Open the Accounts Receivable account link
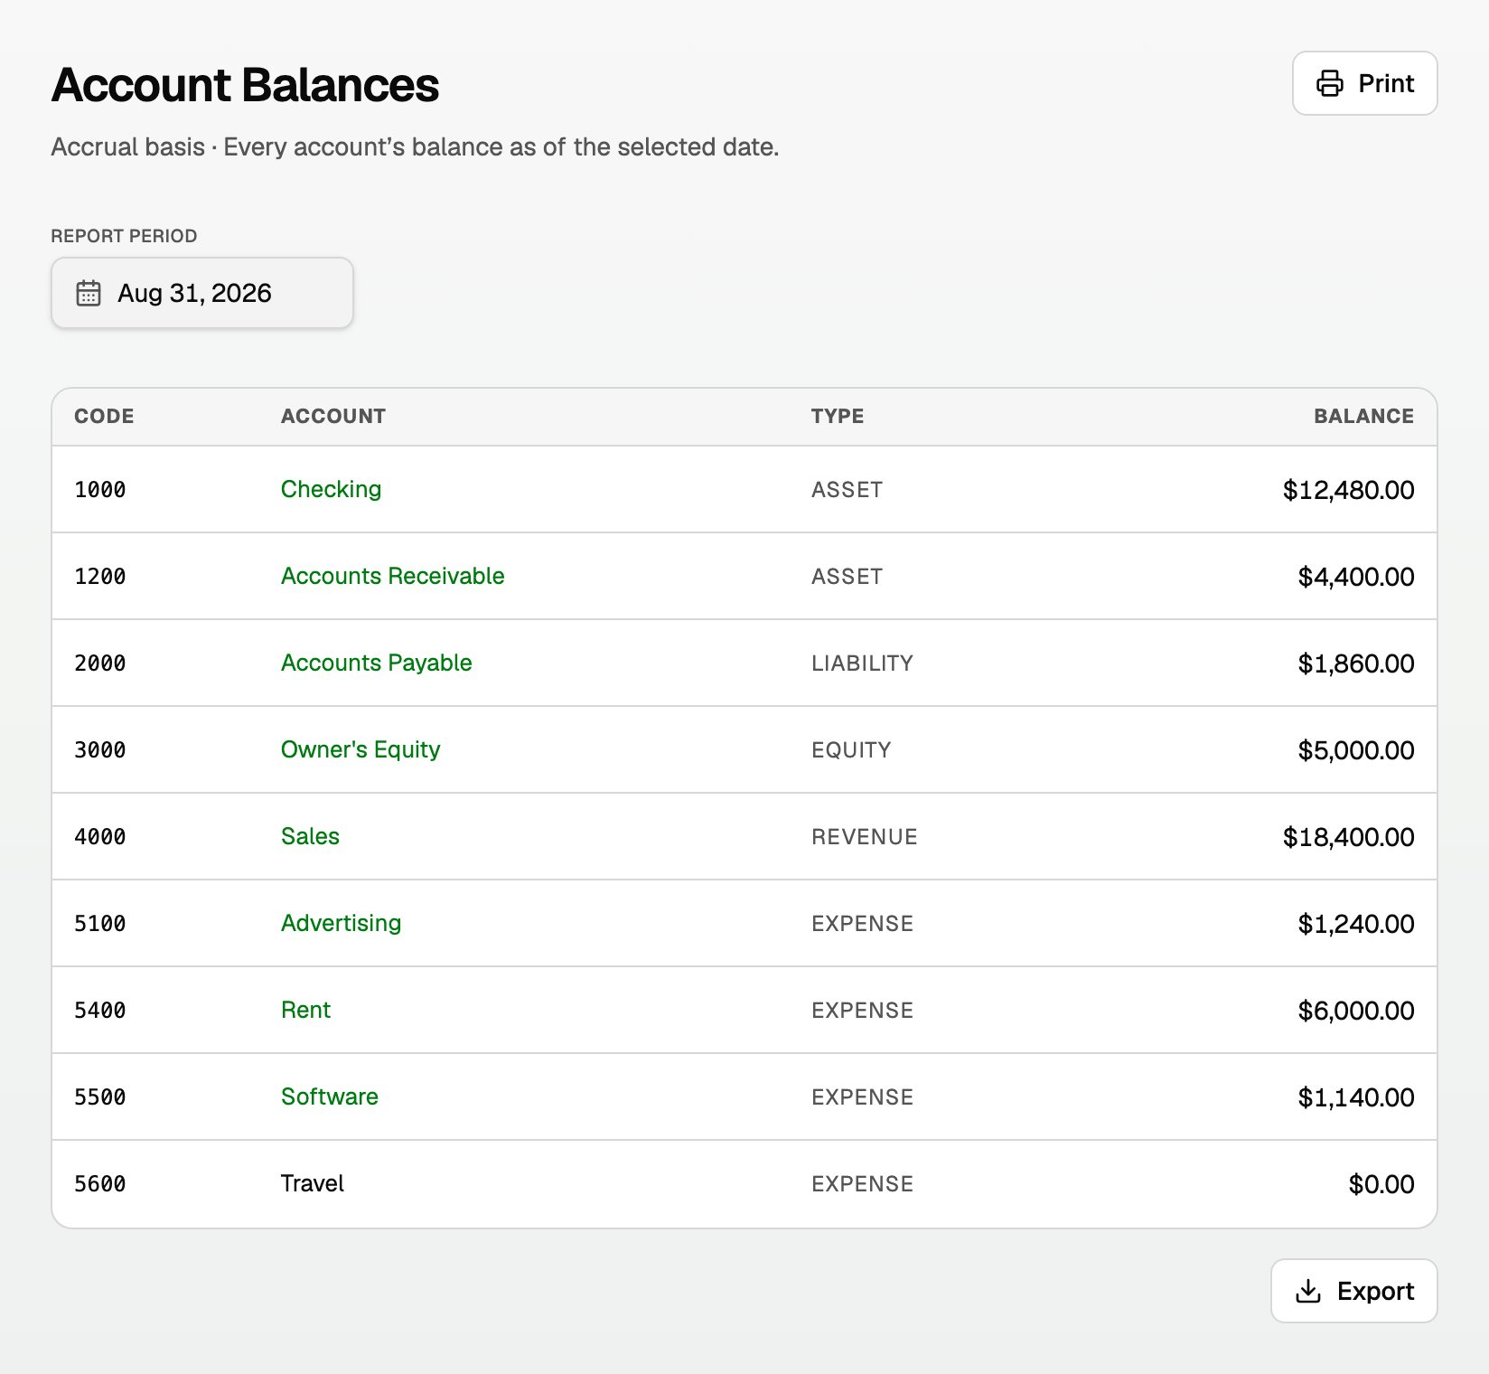The image size is (1489, 1374). [392, 576]
